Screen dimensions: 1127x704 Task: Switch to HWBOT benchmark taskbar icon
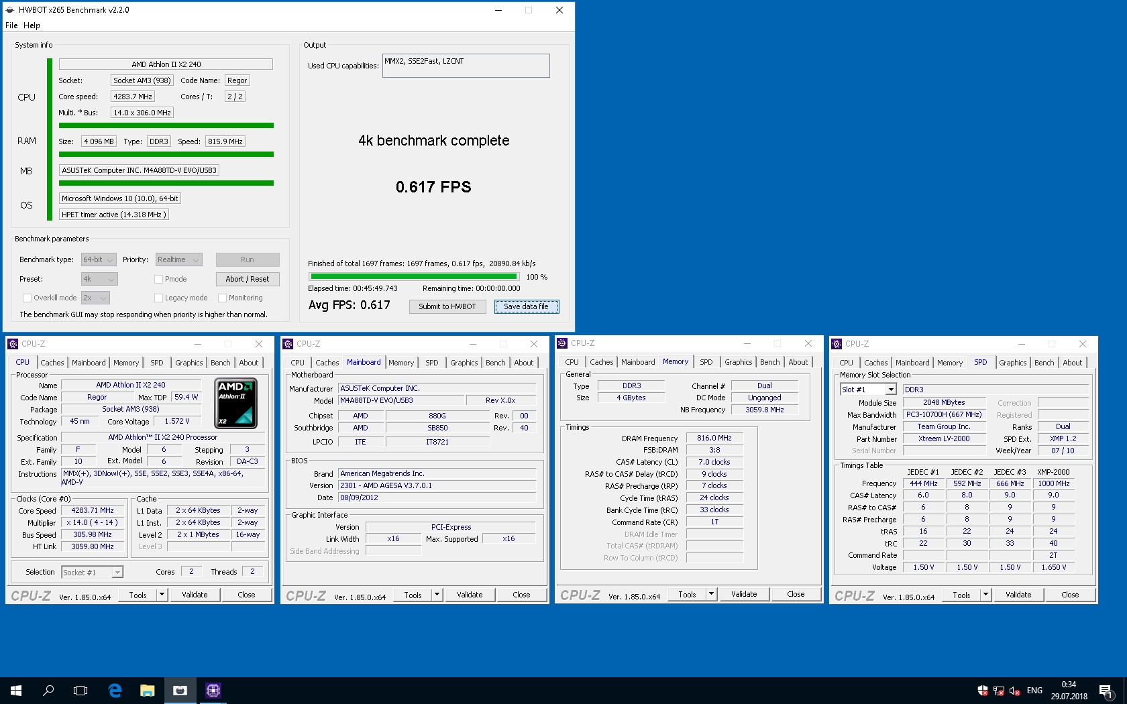click(180, 690)
